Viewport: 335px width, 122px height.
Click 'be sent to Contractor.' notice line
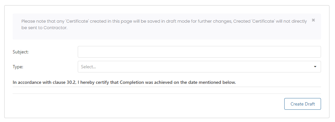tap(44, 28)
